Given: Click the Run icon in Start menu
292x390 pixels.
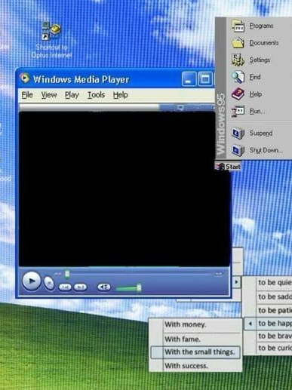Looking at the screenshot, I should click(238, 111).
